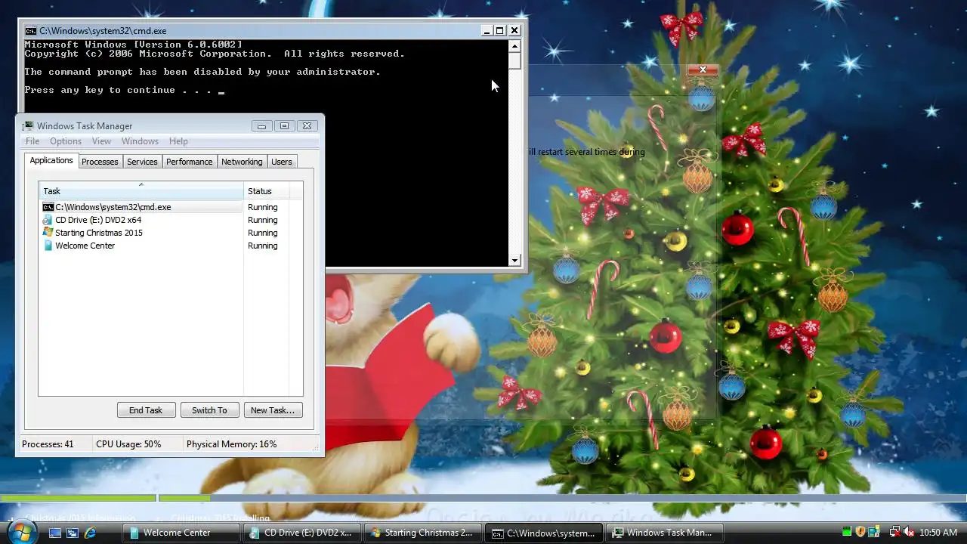Screen dimensions: 967x544
Task: Minimize the cmd.exe window
Action: click(x=487, y=31)
